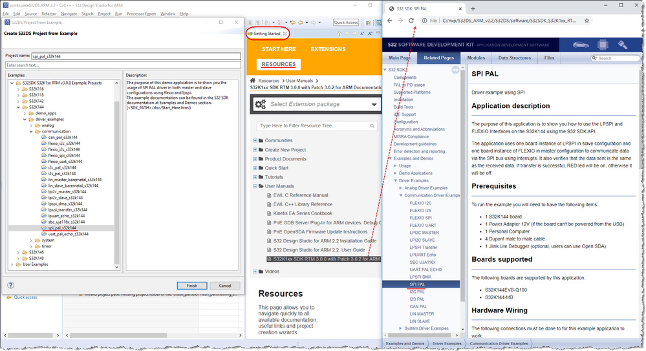646x351 pixels.
Task: Click gear icon of Select Extension package
Action: click(261, 104)
